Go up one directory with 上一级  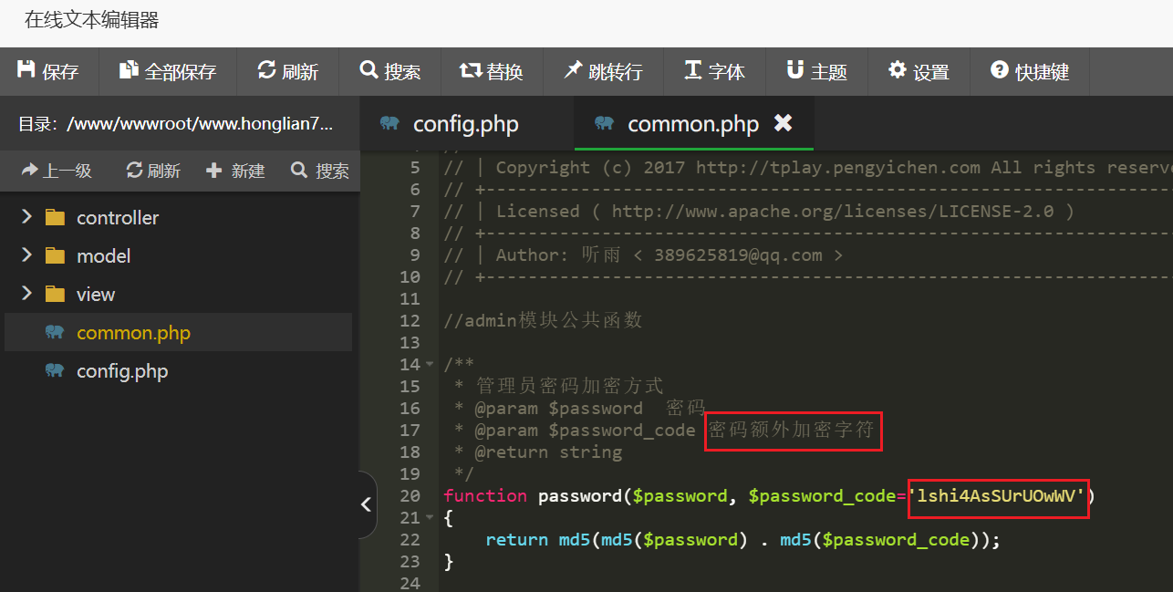tap(57, 171)
